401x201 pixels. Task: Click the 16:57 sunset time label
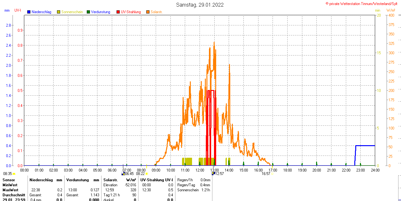tap(266, 174)
